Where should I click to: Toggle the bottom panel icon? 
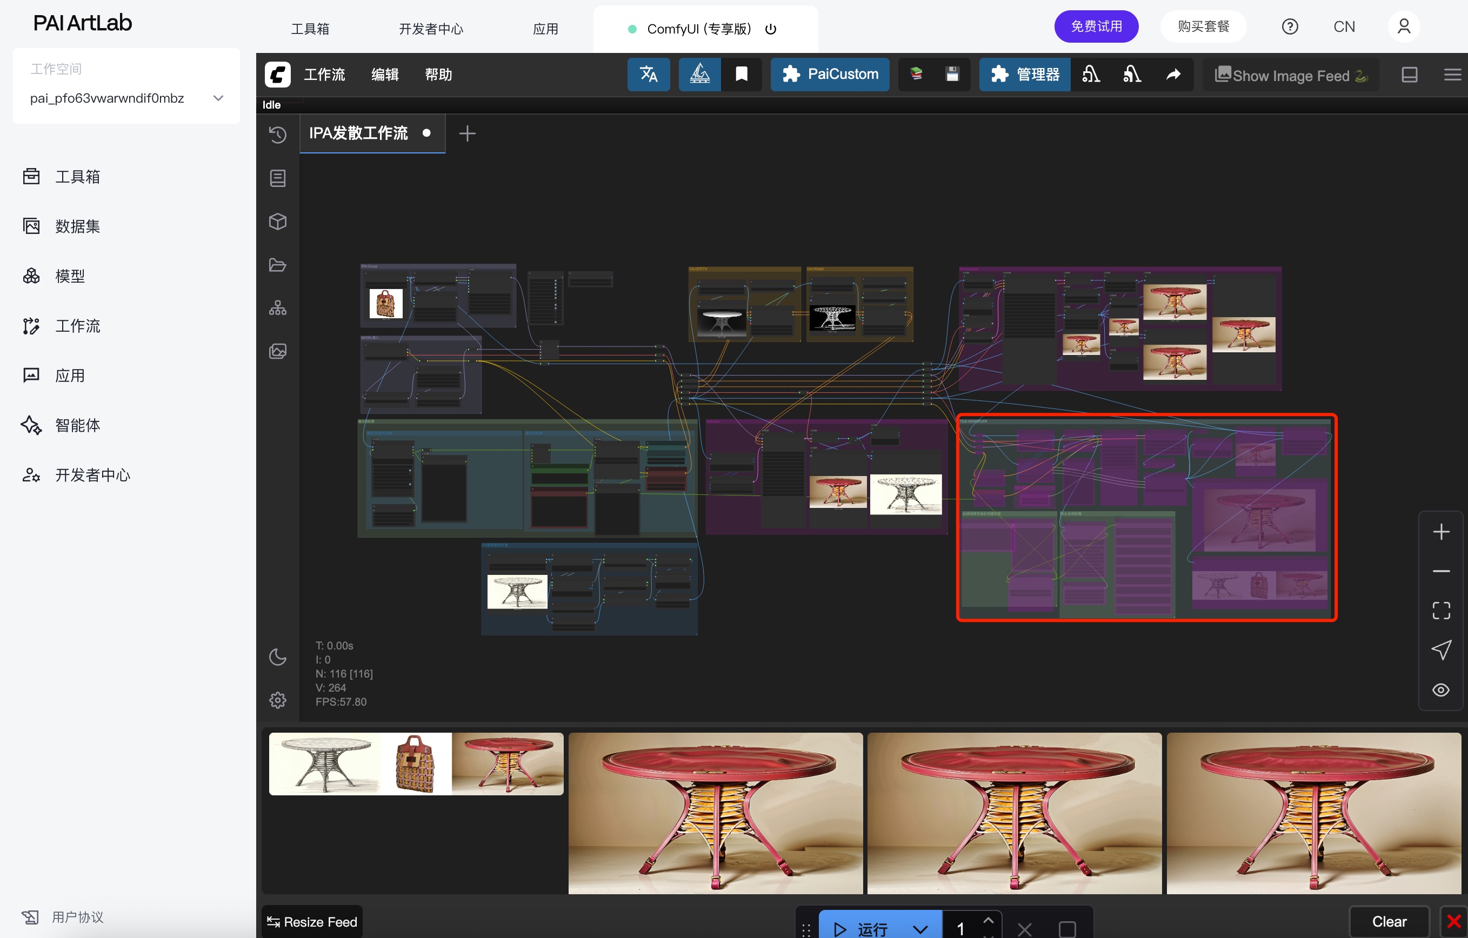point(1409,75)
